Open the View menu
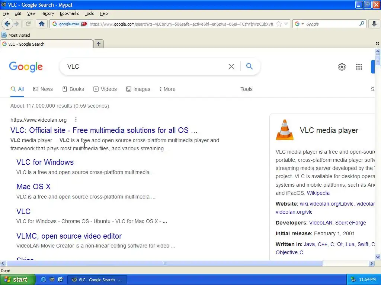Screen dimensions: 381x285 31,13
